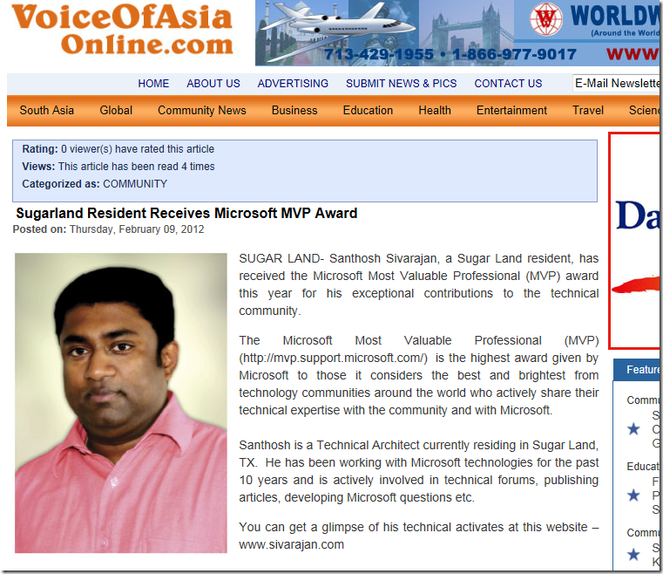Select the Business category tab
Screen dimensions: 663x574
coord(294,111)
